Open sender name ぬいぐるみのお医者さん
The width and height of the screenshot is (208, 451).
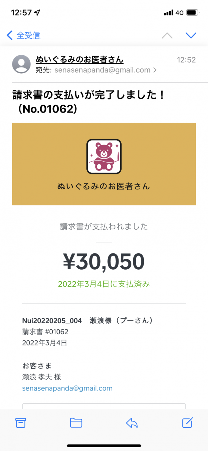[x=80, y=59]
